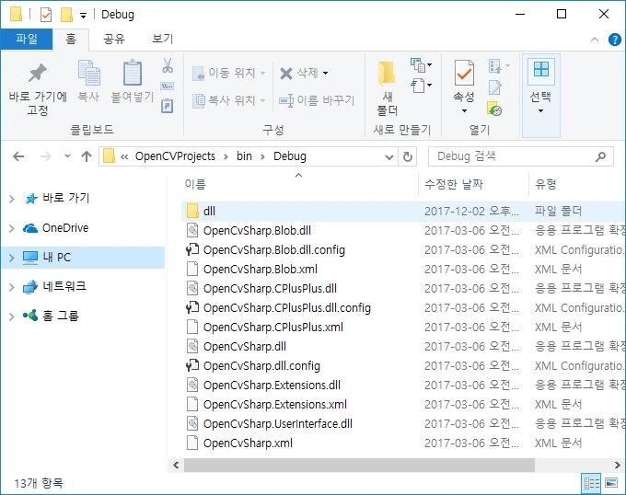
Task: Click the horizontal scrollbar in file list
Action: click(368, 466)
